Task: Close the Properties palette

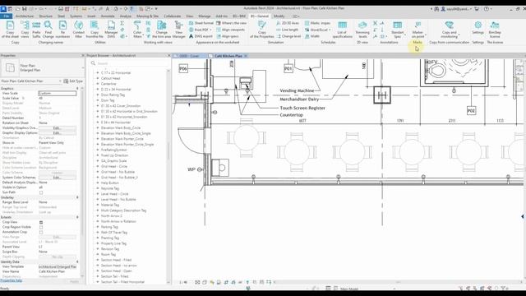Action: 83,56
